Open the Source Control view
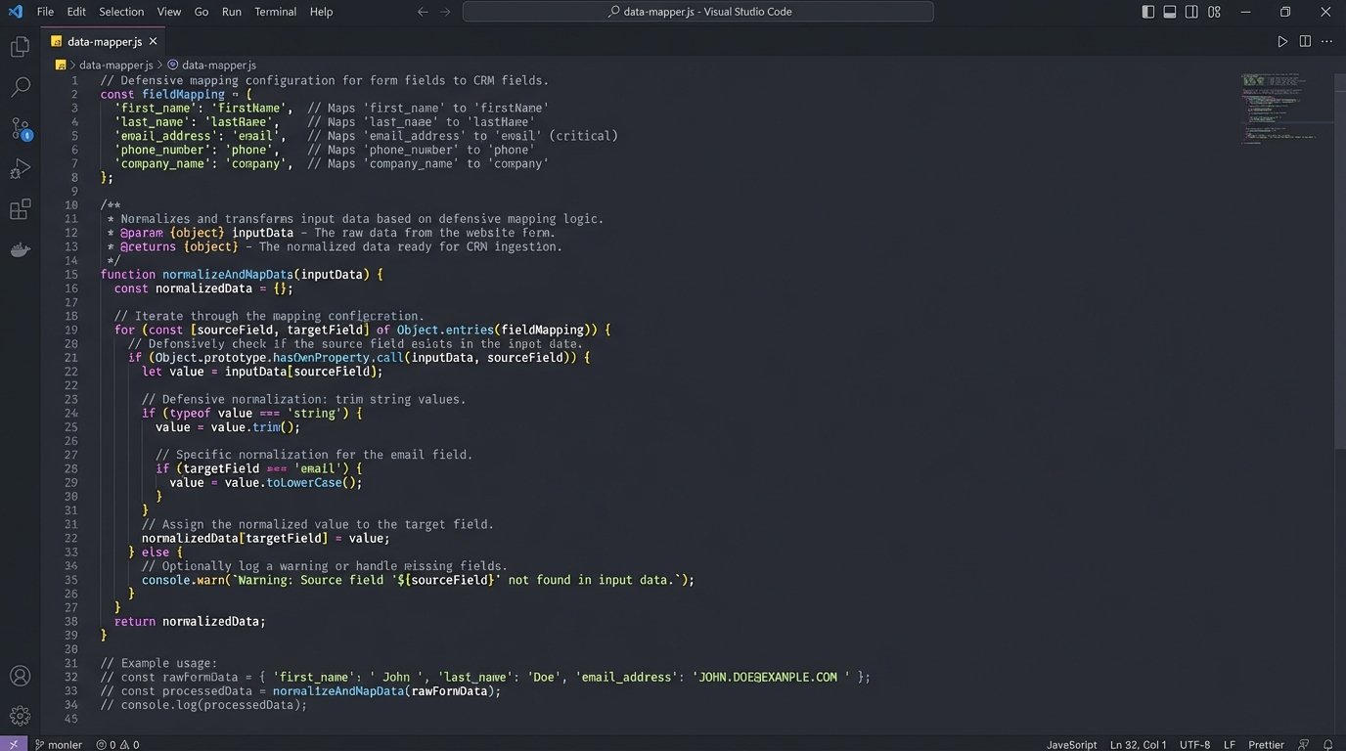The image size is (1346, 751). pos(20,128)
